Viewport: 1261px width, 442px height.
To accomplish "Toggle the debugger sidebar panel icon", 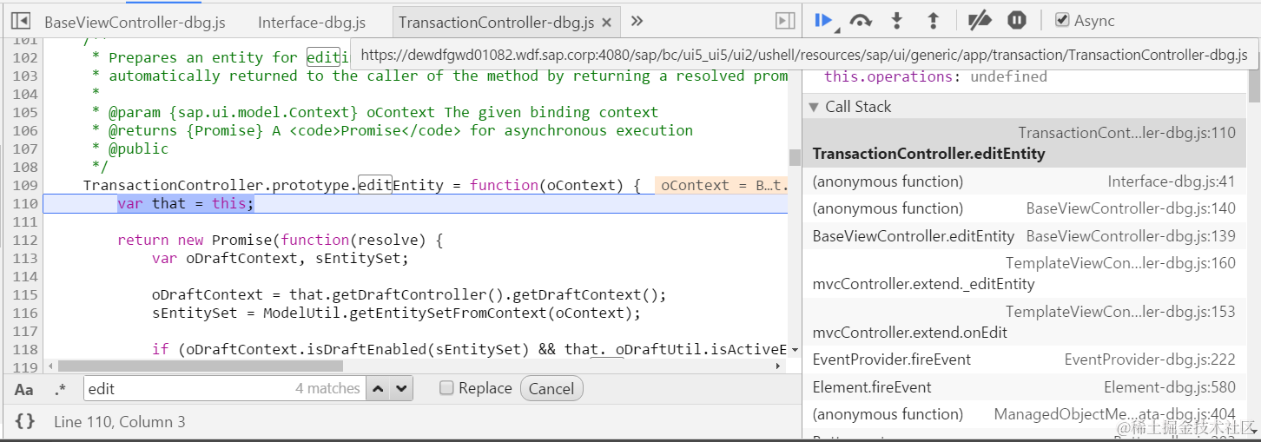I will [x=785, y=21].
